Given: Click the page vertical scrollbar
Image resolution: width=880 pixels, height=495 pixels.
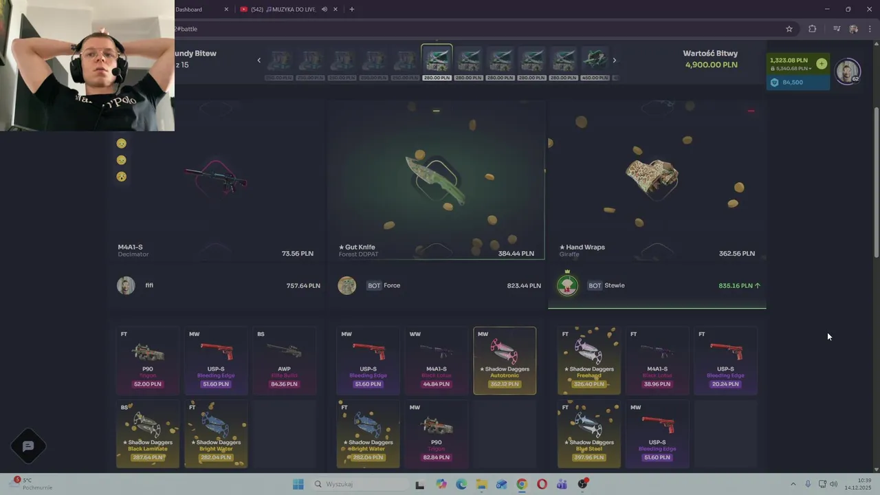Looking at the screenshot, I should coord(876,182).
